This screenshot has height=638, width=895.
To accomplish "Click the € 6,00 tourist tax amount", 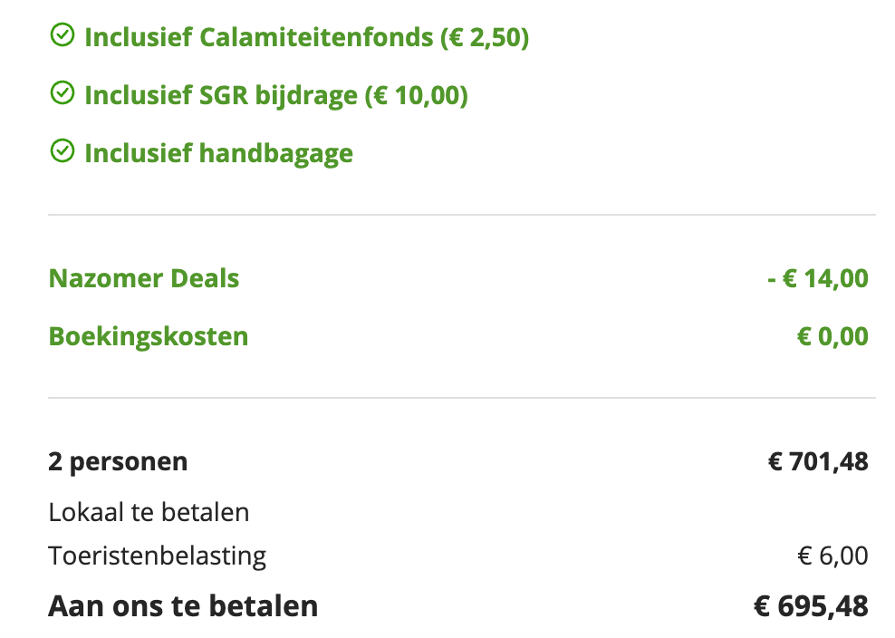I will pos(832,555).
